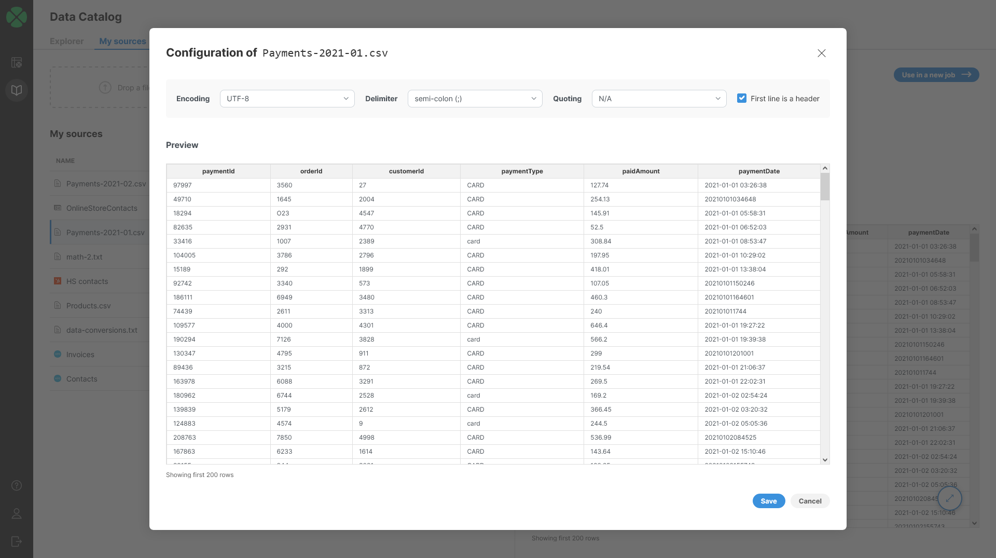996x558 pixels.
Task: Click paymentDate column header in dialog preview
Action: (759, 171)
